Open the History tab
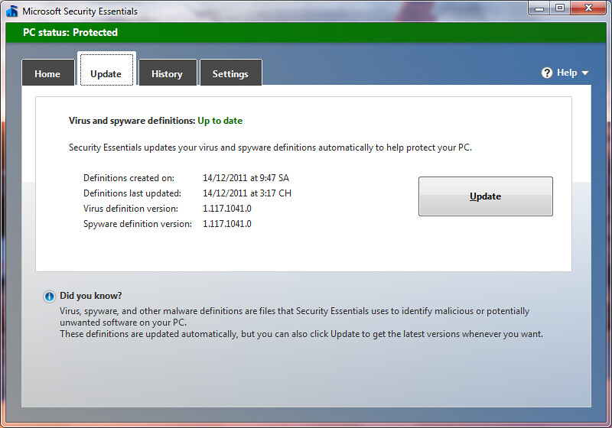Image resolution: width=612 pixels, height=428 pixels. point(167,73)
